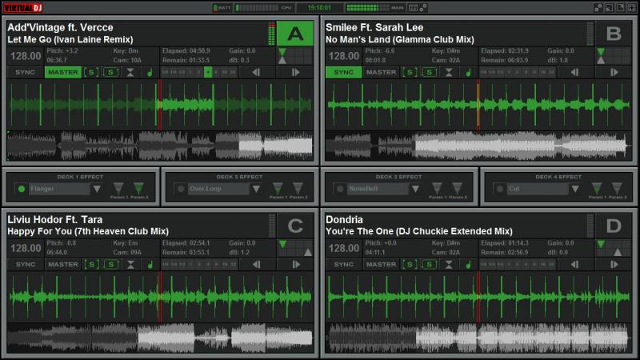Select deck C with the C button
640x360 pixels.
coord(295,226)
